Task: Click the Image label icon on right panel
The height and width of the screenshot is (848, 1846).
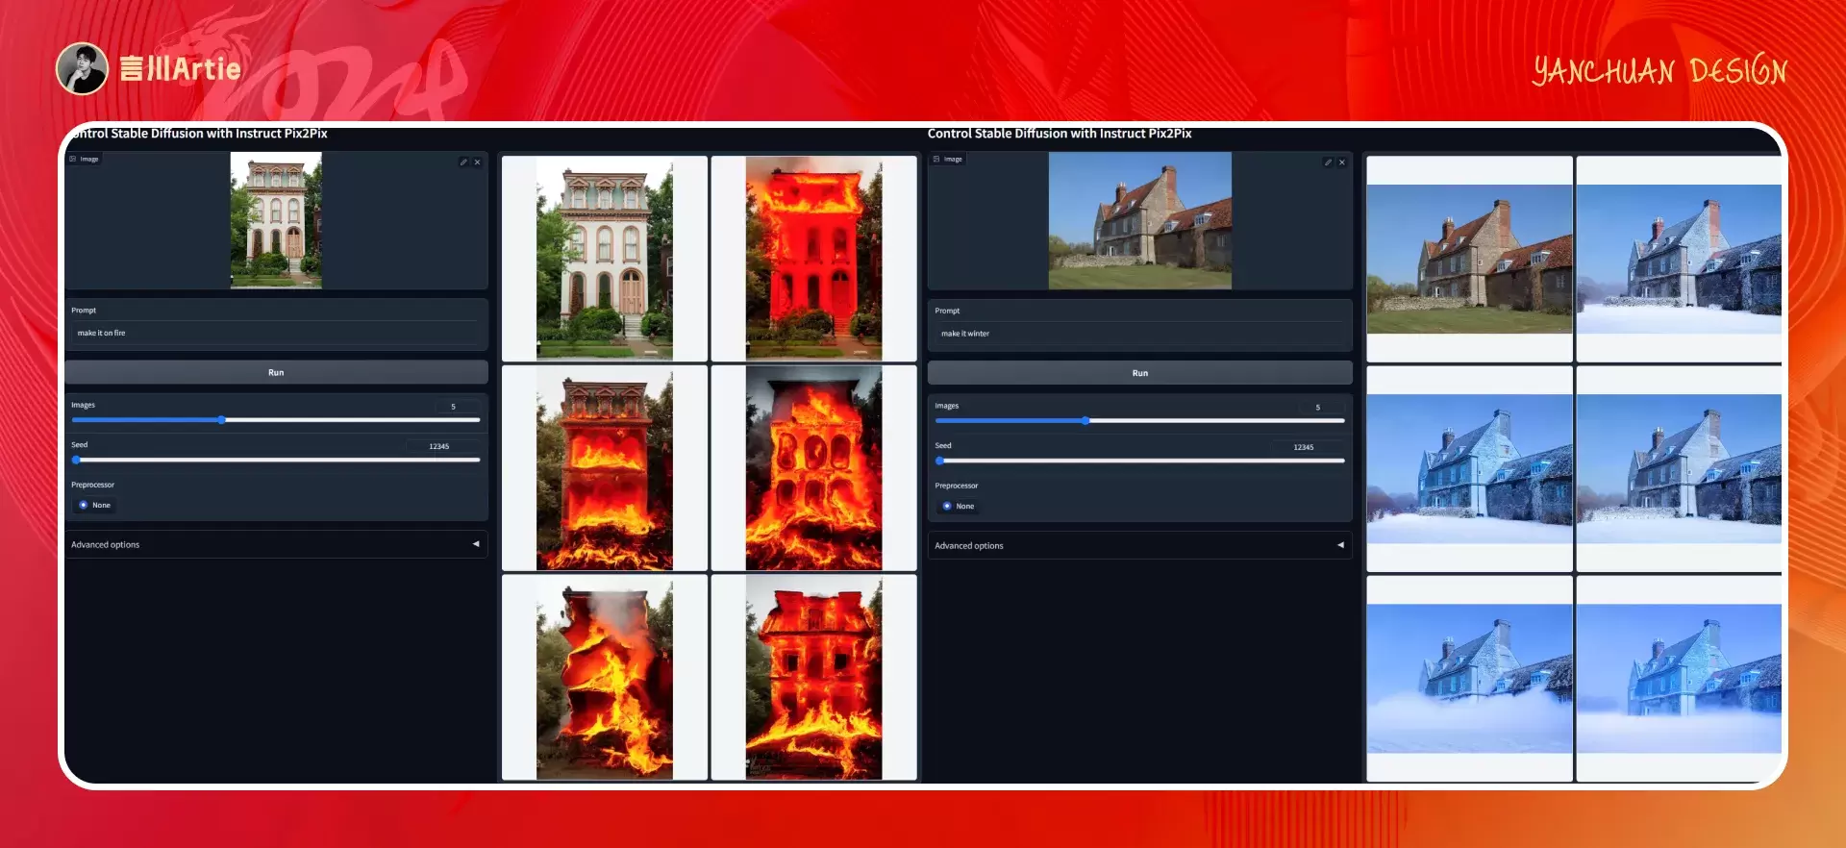Action: tap(936, 159)
